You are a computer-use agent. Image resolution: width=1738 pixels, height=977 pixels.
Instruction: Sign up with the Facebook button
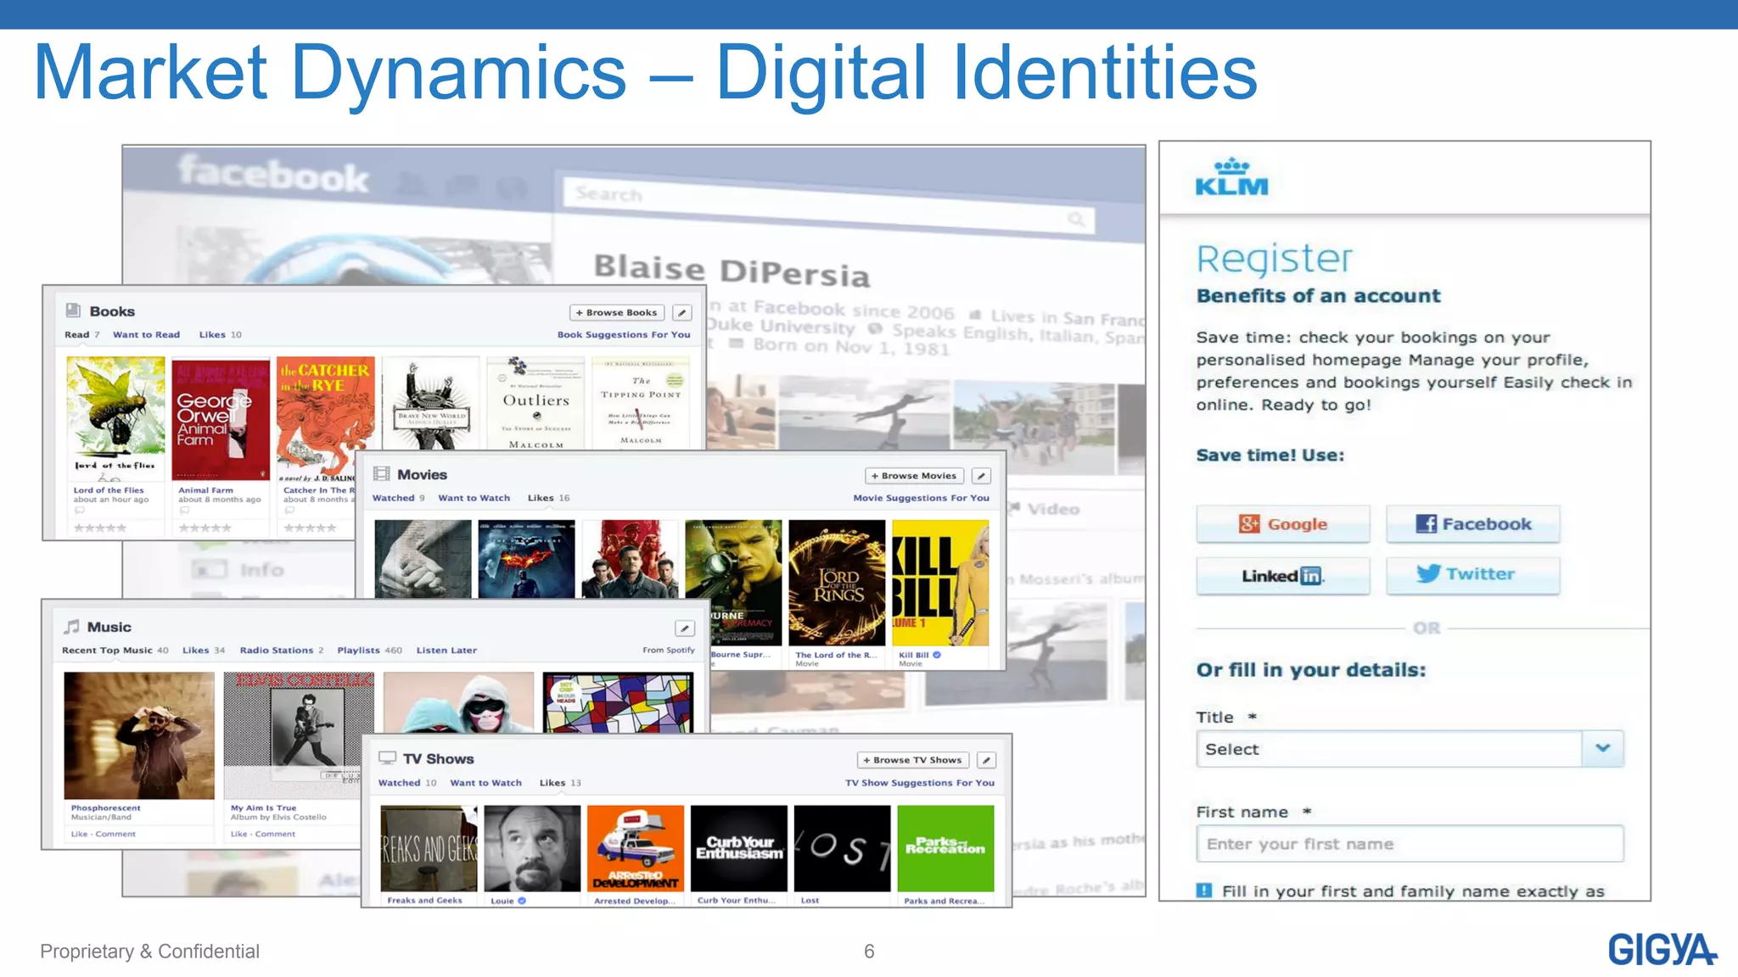pos(1473,524)
